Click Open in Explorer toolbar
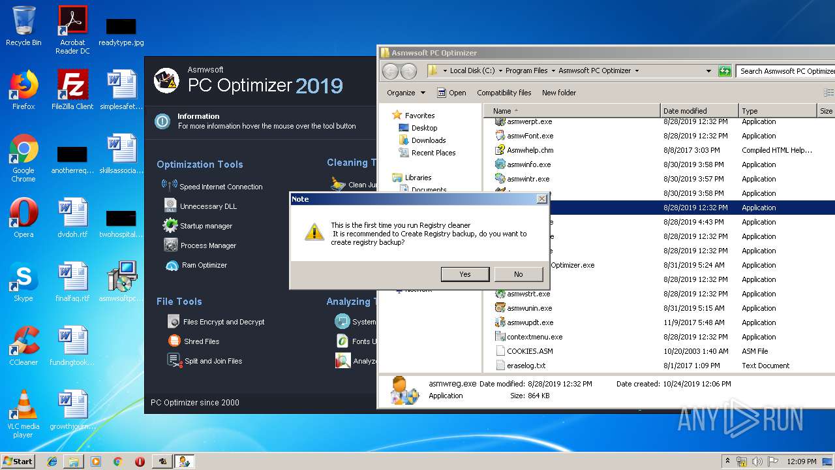 [451, 93]
